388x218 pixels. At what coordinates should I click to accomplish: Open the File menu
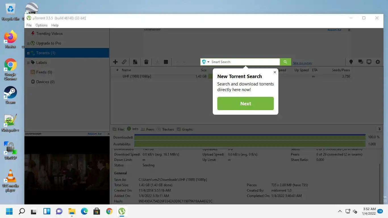[x=29, y=25]
